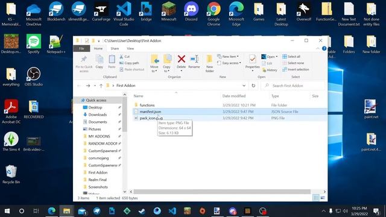The image size is (386, 217).
Task: Click Invert selection
Action: (296, 69)
